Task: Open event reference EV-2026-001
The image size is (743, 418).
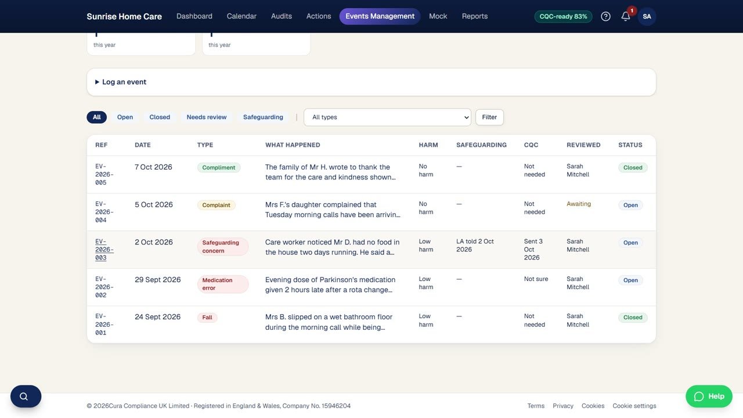Action: (x=104, y=325)
